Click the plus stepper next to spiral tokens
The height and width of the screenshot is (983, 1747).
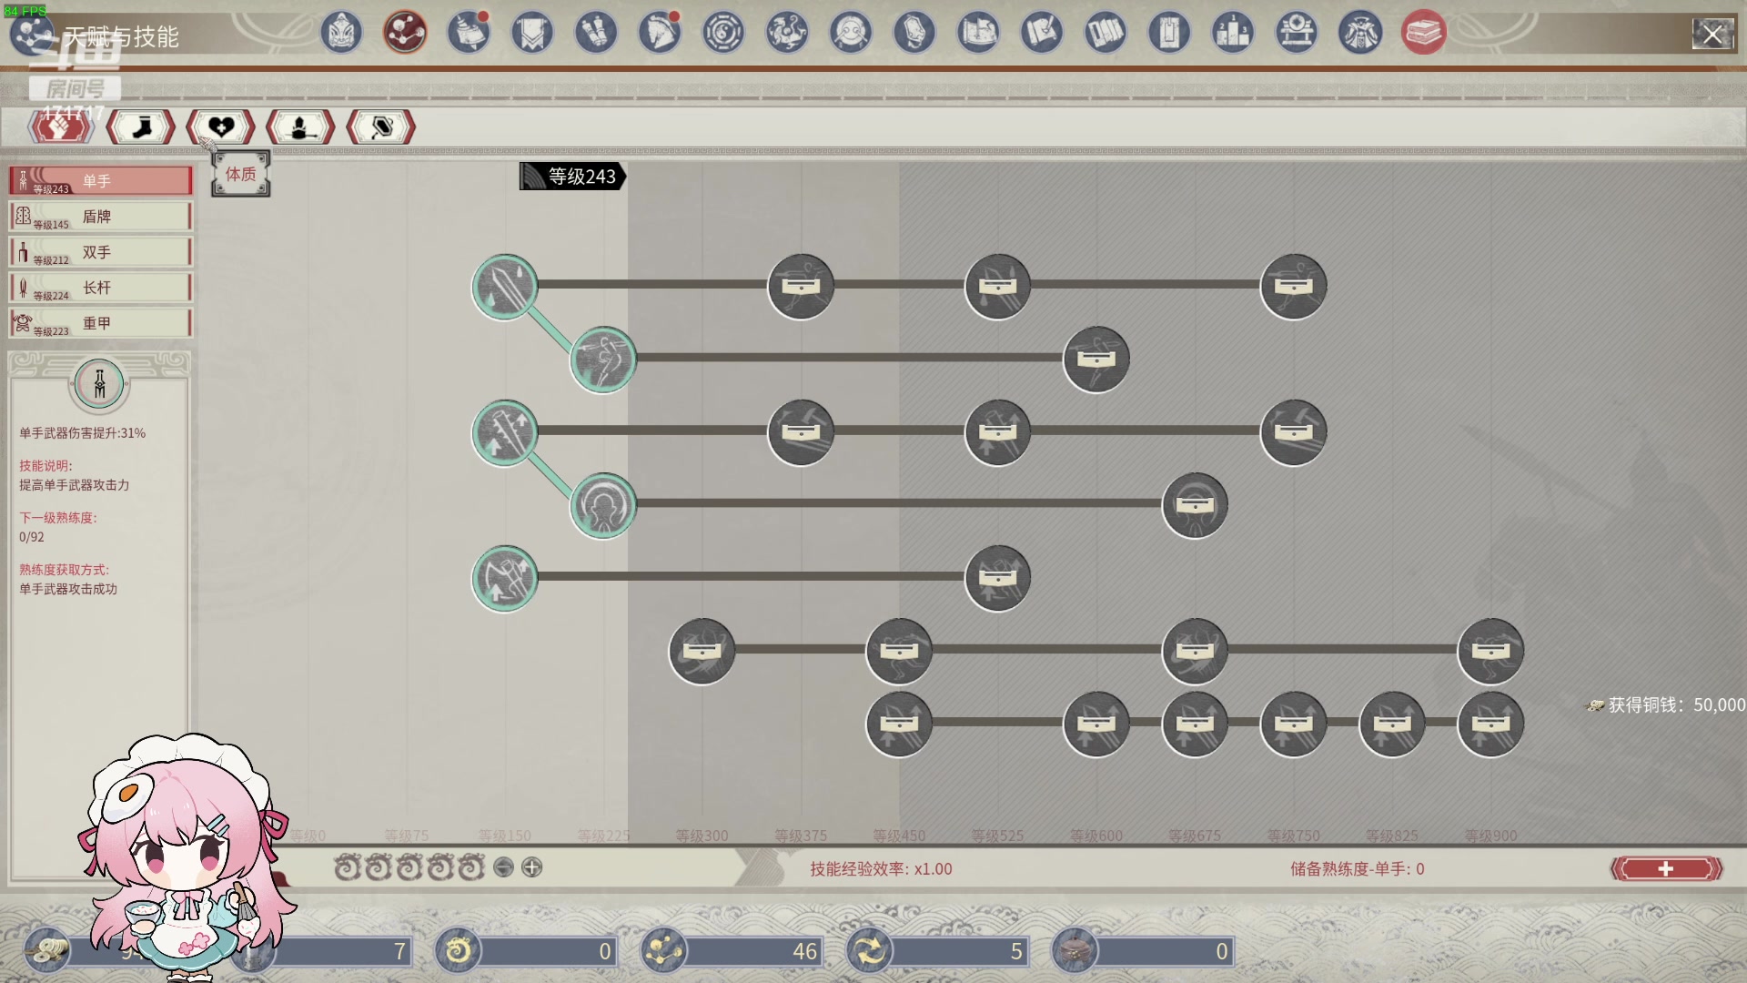click(532, 867)
